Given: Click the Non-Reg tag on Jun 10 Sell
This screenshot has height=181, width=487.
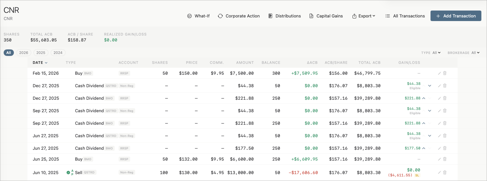Looking at the screenshot, I should (x=127, y=172).
